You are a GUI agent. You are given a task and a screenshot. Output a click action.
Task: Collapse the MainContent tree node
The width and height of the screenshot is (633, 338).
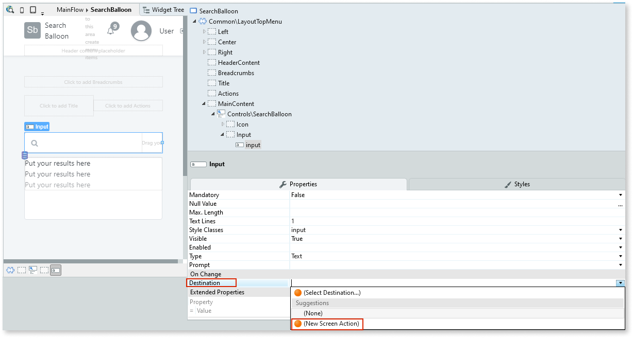pyautogui.click(x=204, y=104)
